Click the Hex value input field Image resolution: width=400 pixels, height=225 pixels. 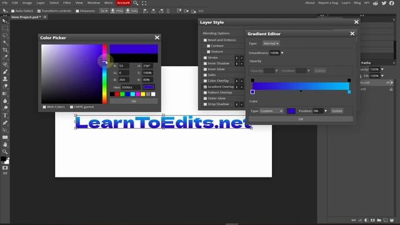(131, 87)
